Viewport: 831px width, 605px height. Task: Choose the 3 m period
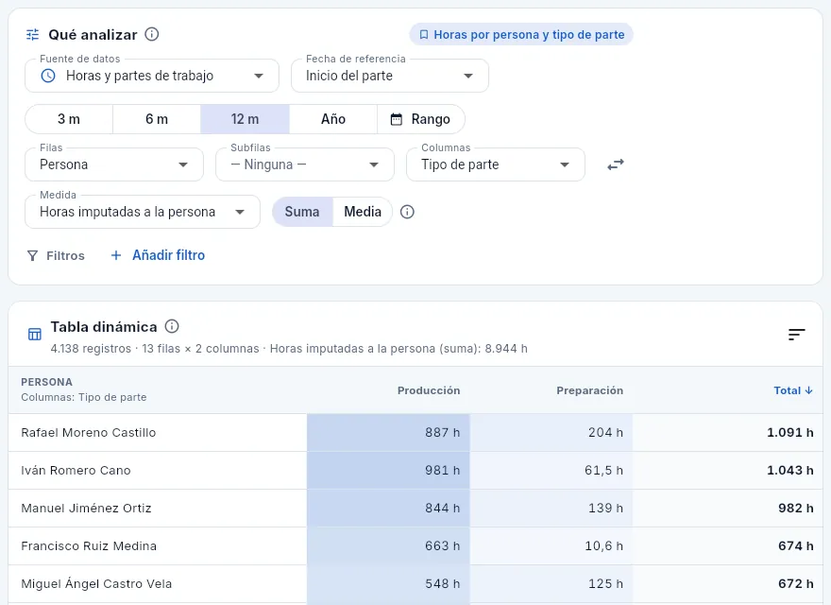69,119
